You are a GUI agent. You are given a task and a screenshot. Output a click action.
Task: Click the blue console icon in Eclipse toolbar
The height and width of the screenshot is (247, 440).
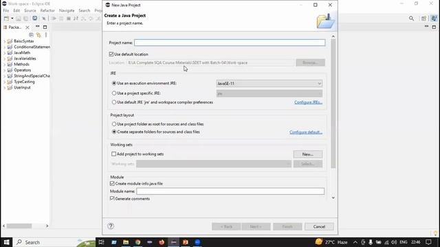click(x=34, y=19)
